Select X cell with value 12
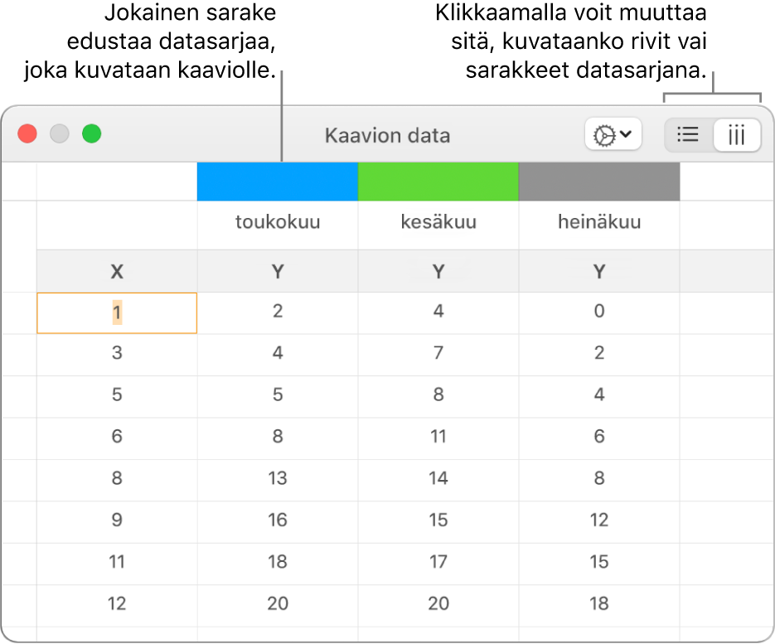This screenshot has width=775, height=644. pyautogui.click(x=117, y=606)
